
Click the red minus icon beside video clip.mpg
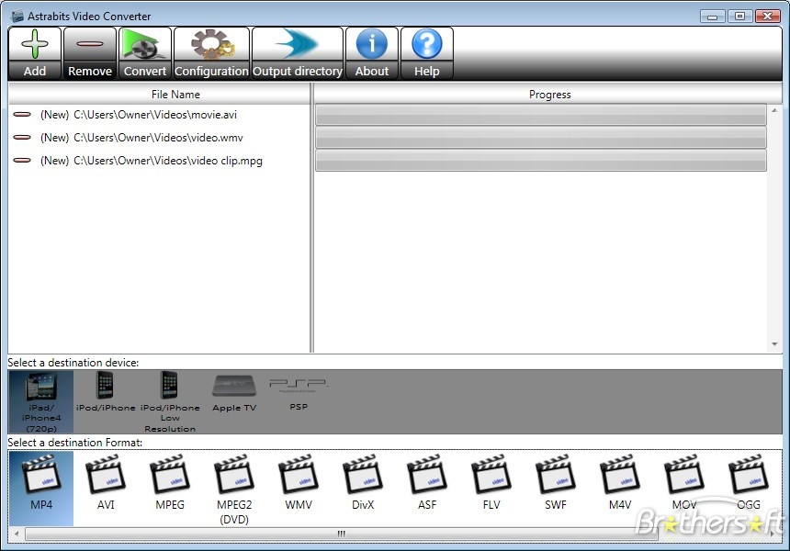[x=22, y=161]
